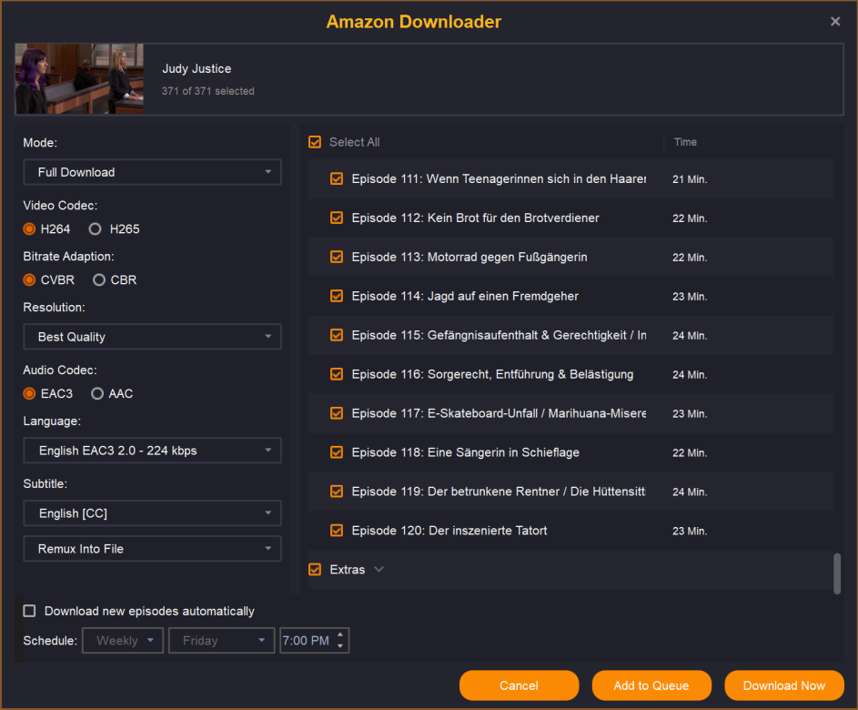
Task: Uncheck Episode 112 Kein Brot checkbox
Action: [337, 218]
